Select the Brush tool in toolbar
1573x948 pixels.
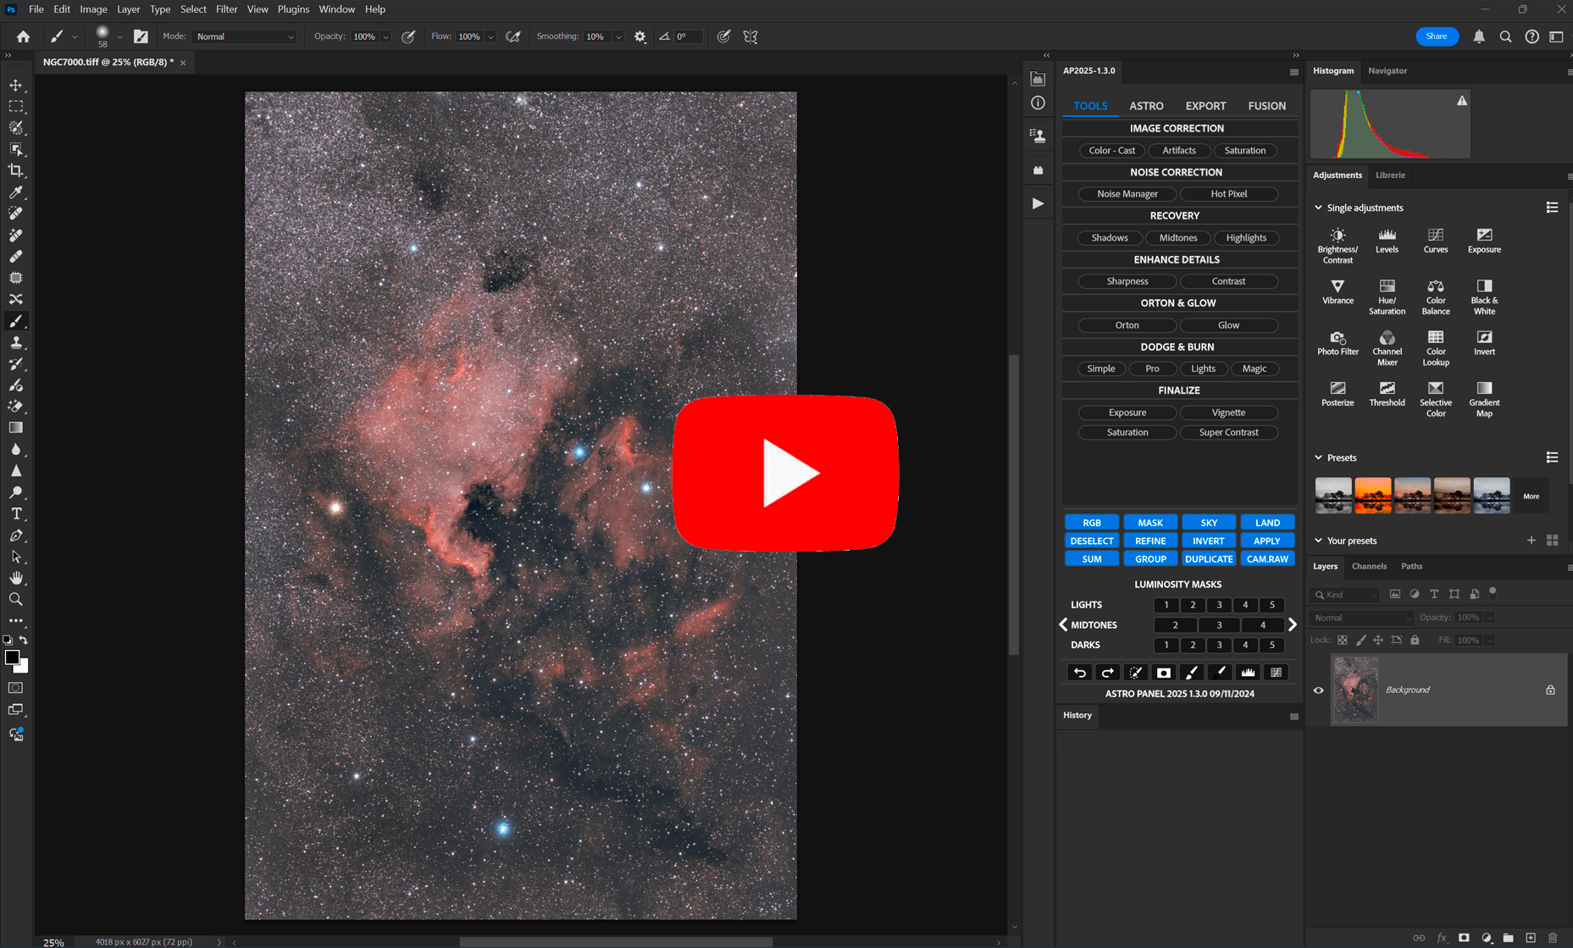(16, 321)
